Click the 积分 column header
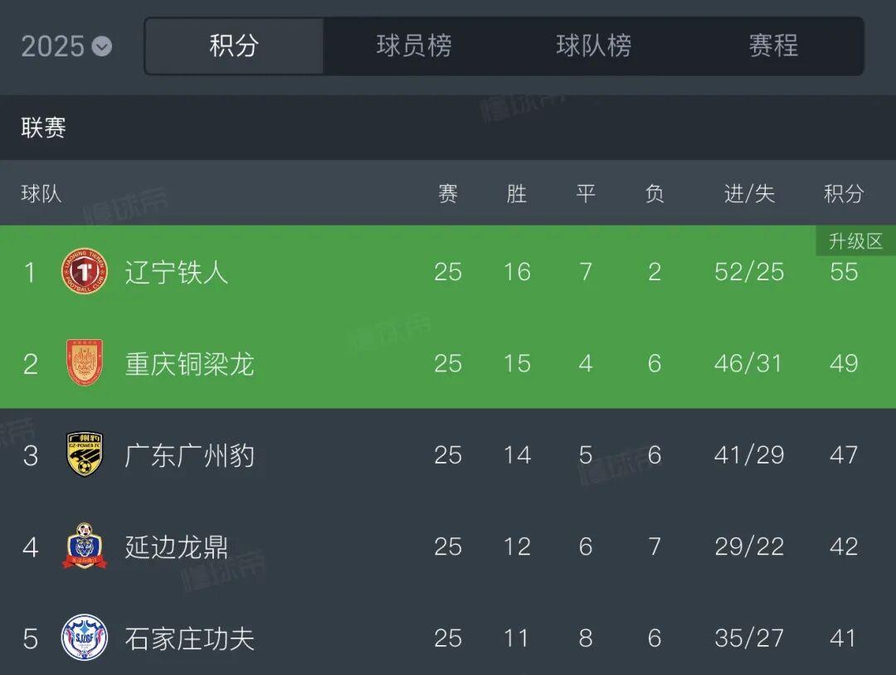Image resolution: width=896 pixels, height=675 pixels. (844, 194)
